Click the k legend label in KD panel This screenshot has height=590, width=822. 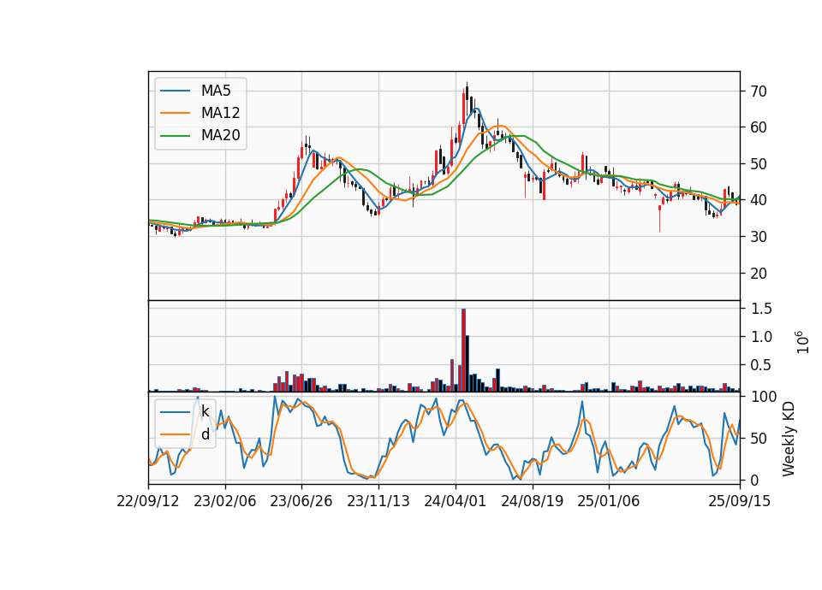tap(205, 411)
